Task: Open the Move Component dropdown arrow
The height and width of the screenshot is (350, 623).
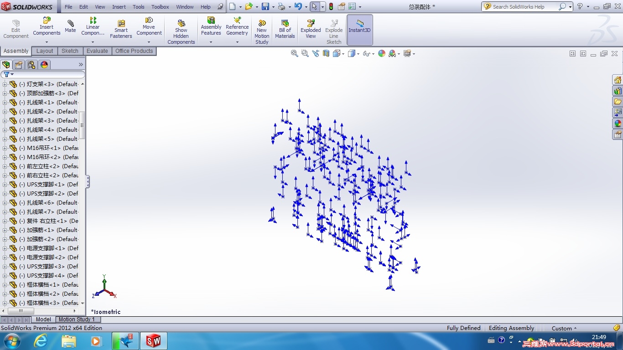Action: point(149,42)
